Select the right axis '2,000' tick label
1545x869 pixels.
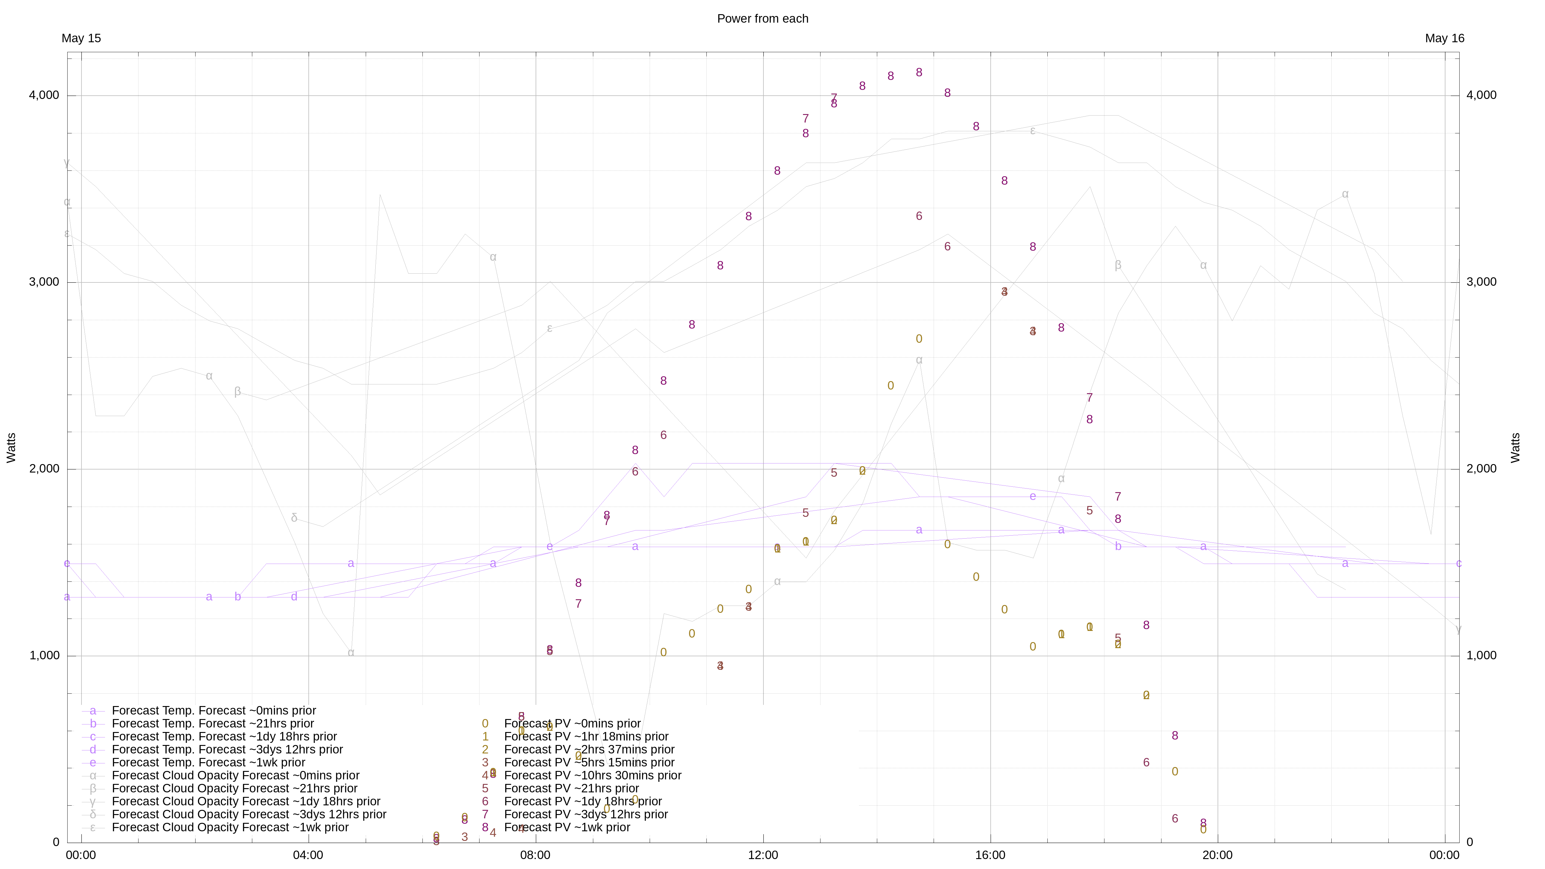tap(1481, 469)
